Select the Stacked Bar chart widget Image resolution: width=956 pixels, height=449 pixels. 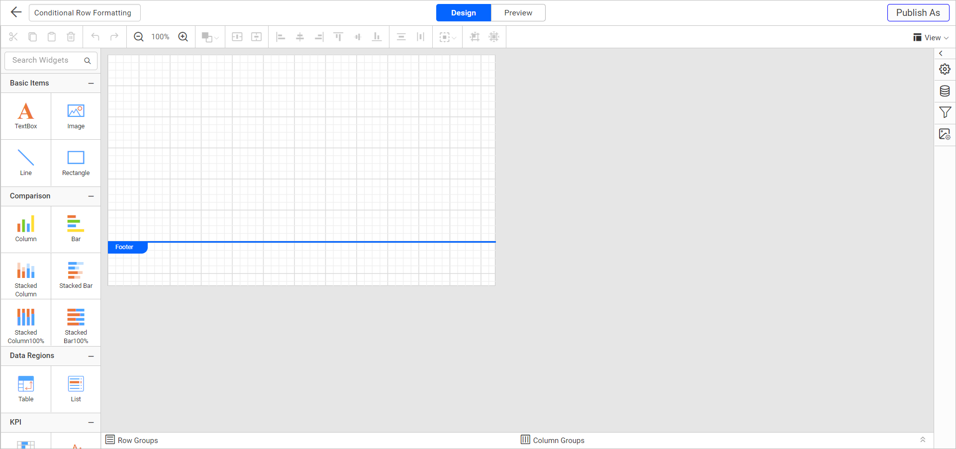pos(76,276)
